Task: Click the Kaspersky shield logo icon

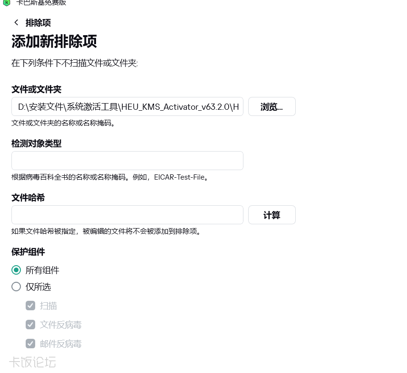Action: click(x=7, y=3)
